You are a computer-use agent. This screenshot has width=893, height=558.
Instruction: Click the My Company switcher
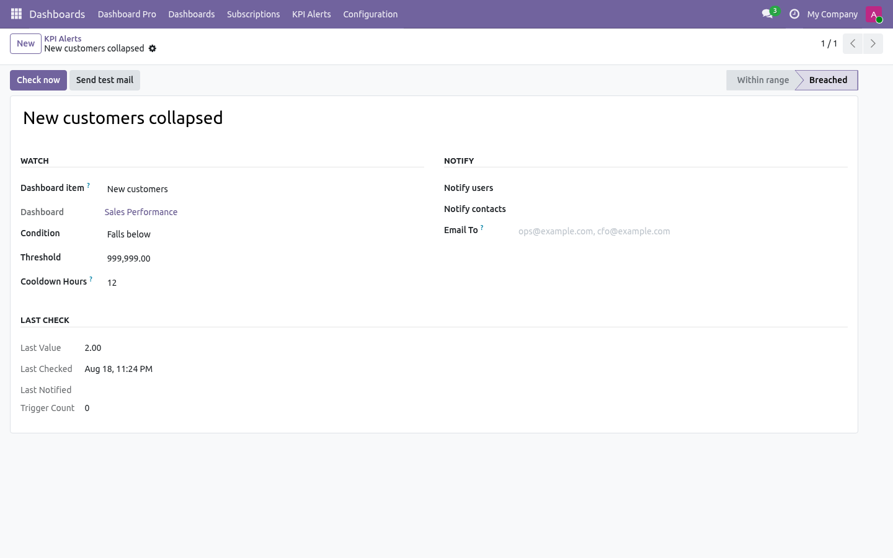point(832,14)
